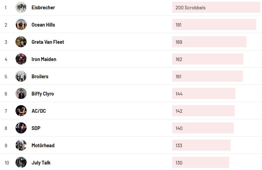262x170 pixels.
Task: Click the Greta Van Fleet avatar image
Action: (x=21, y=42)
